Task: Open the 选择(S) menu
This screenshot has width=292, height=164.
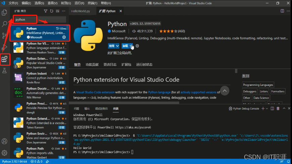Action: click(39, 3)
